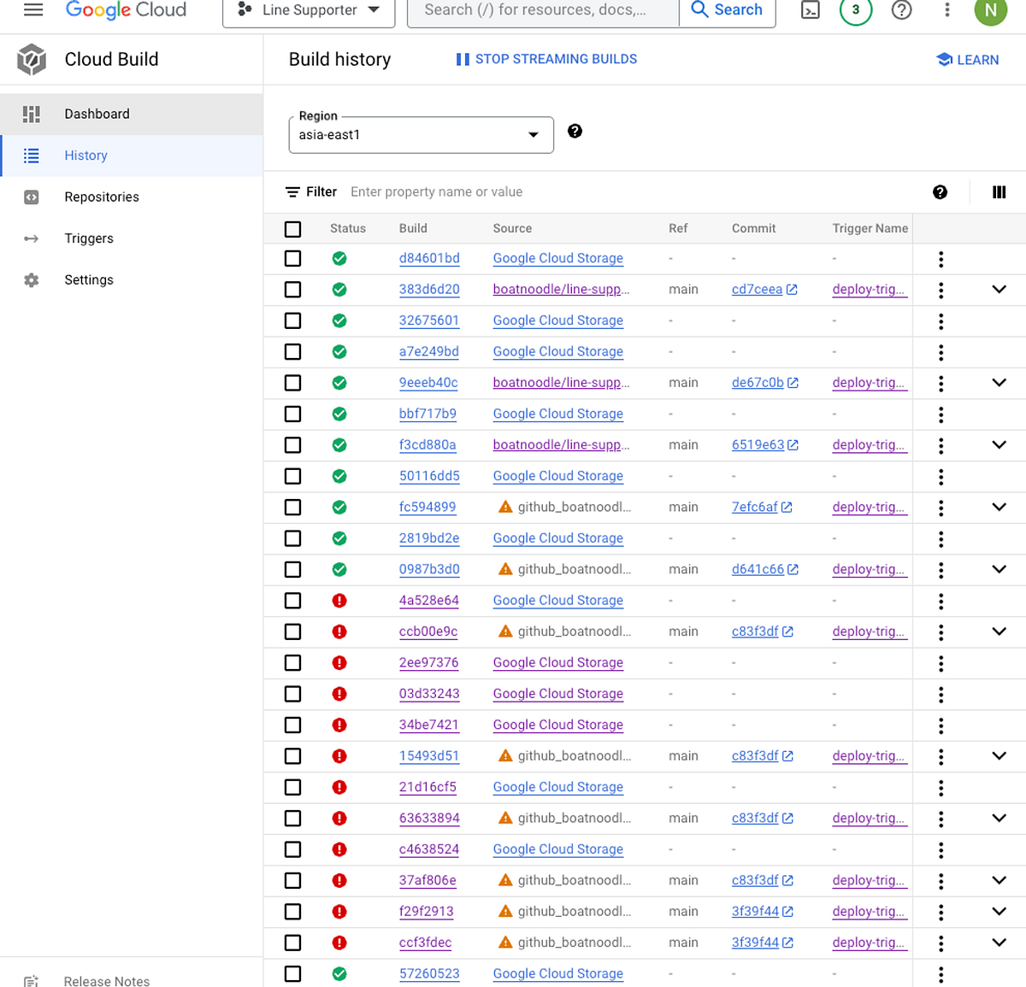Click STOP STREAMING BUILDS
The image size is (1026, 987).
[545, 59]
